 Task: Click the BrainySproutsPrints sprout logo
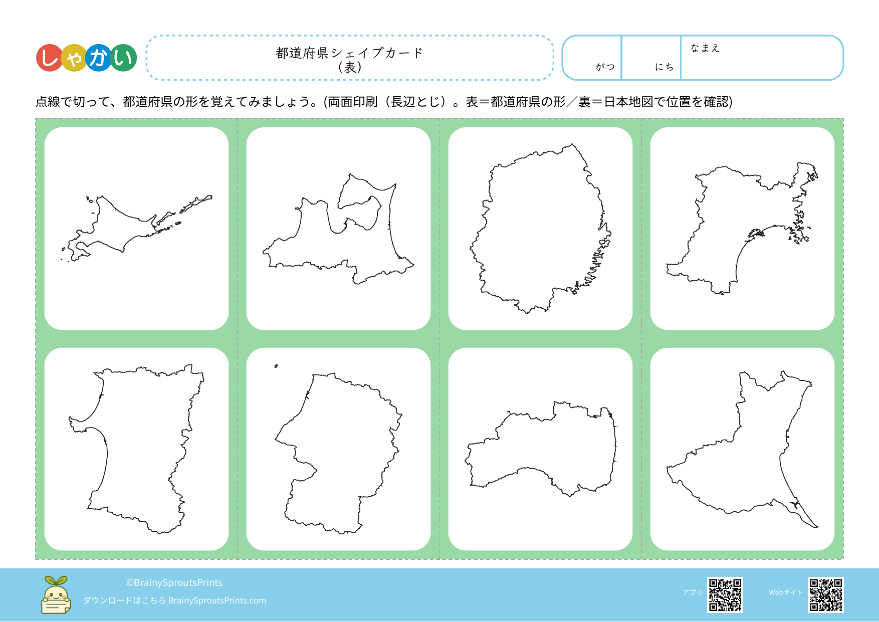[57, 593]
